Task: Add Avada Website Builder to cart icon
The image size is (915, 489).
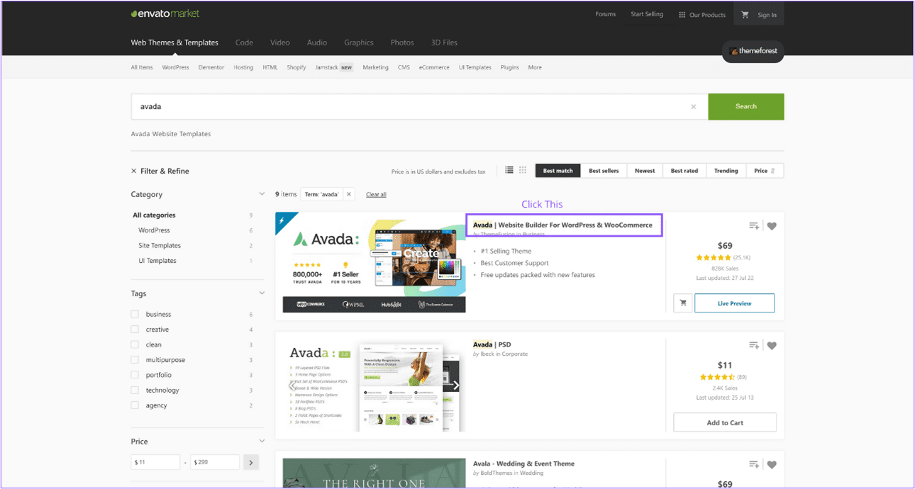Action: pyautogui.click(x=683, y=303)
